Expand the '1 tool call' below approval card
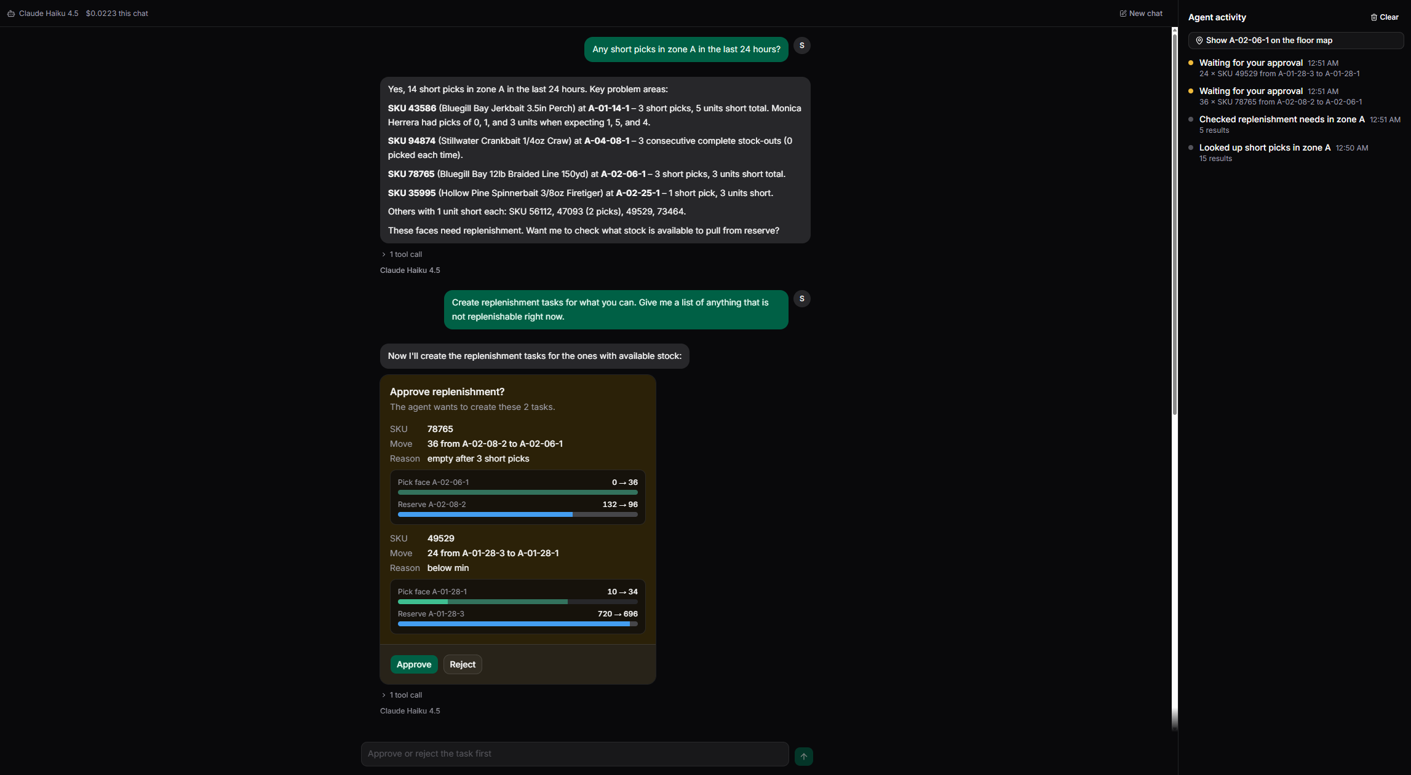This screenshot has width=1411, height=775. tap(402, 695)
